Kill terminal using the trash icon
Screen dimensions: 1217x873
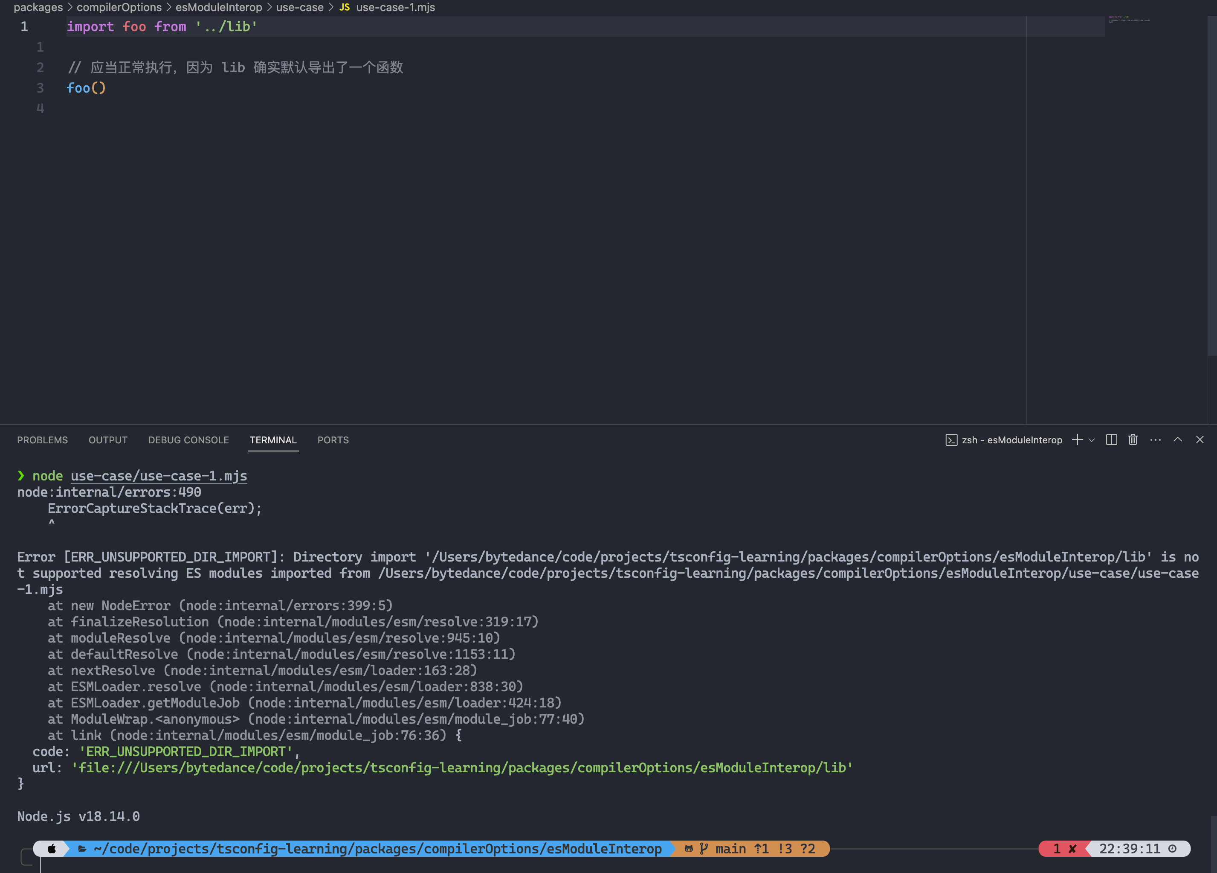[x=1133, y=440]
